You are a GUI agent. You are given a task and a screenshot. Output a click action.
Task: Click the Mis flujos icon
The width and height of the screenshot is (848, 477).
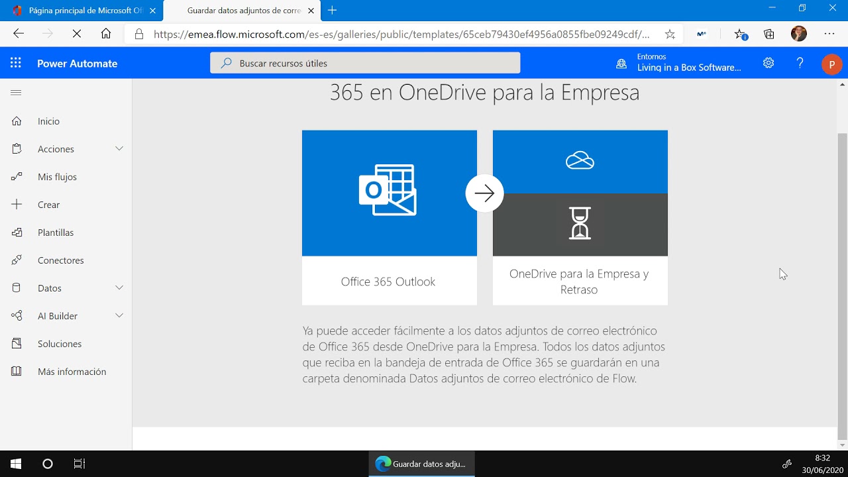tap(17, 177)
